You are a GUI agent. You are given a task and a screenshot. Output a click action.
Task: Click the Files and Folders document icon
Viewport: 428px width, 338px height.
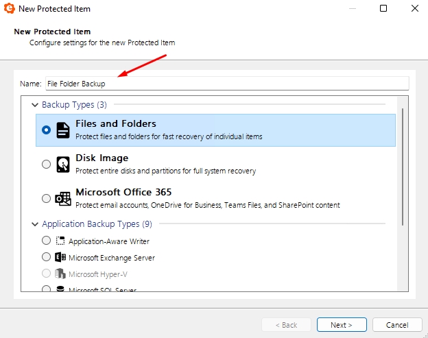click(x=63, y=130)
